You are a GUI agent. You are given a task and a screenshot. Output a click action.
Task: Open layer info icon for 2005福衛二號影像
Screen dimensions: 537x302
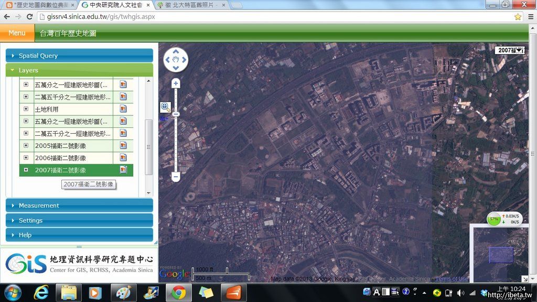(123, 145)
